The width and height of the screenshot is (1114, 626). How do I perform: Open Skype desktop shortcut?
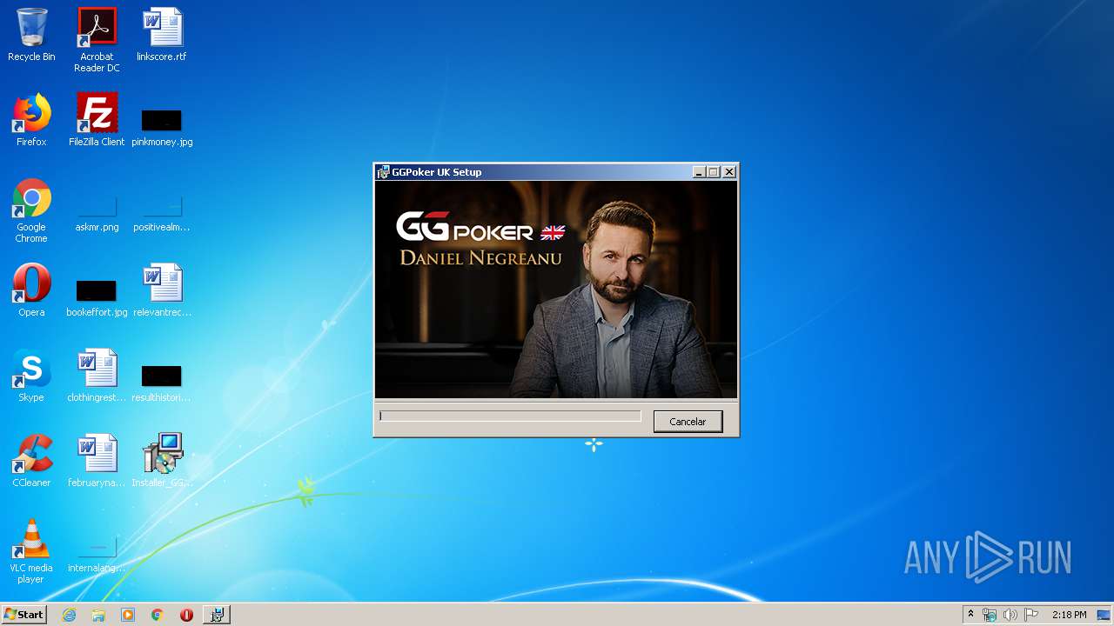(x=31, y=376)
